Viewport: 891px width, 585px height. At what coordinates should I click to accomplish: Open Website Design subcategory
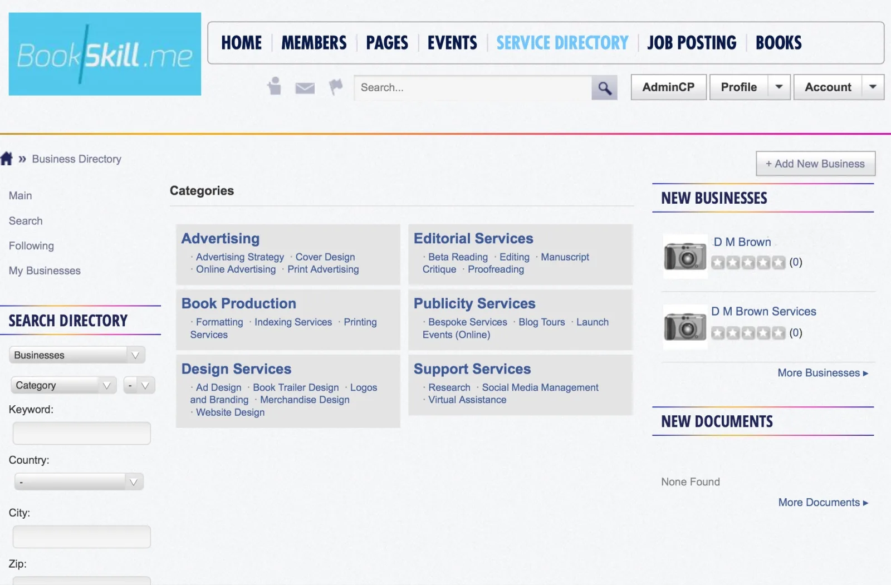(230, 412)
